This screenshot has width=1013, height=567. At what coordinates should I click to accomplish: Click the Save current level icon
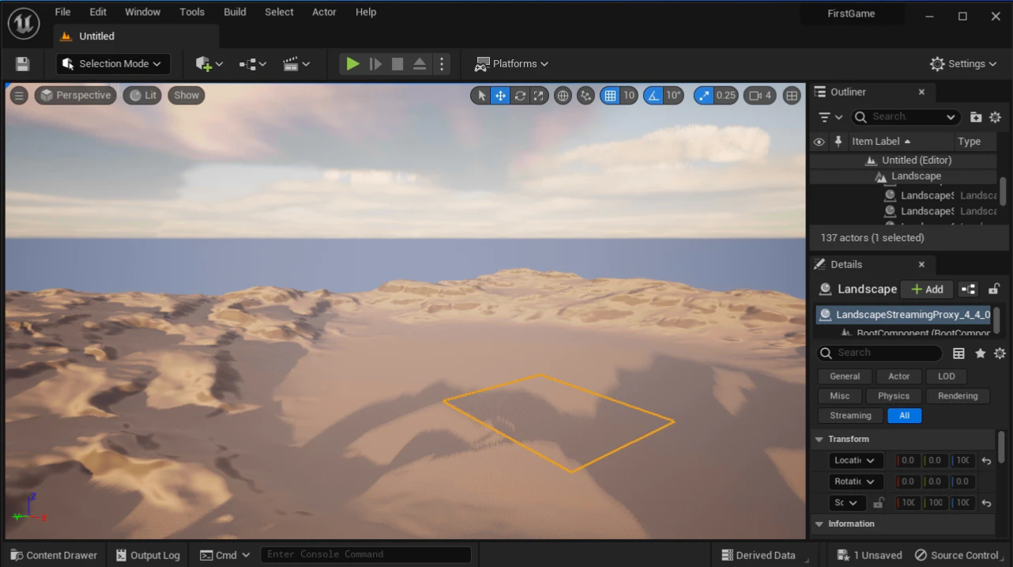(x=22, y=64)
